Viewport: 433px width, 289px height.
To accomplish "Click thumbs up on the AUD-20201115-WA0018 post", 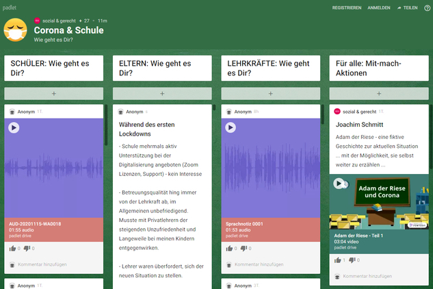I will [13, 249].
